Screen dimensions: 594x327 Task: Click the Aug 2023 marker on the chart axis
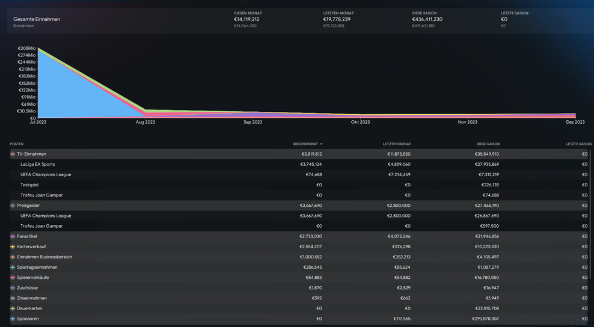[x=145, y=122]
